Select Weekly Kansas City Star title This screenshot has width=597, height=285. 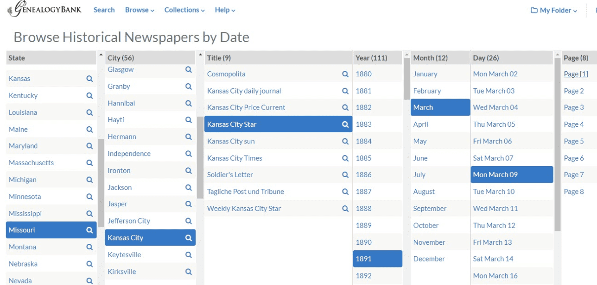click(x=244, y=208)
